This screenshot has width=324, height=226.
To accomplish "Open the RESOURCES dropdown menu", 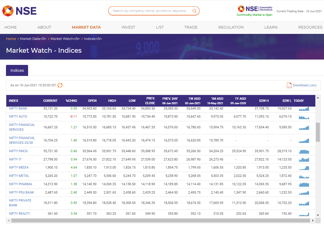I will pos(310,27).
